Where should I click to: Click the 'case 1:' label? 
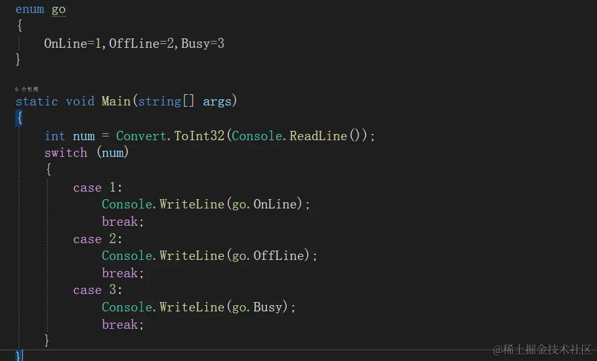click(x=97, y=187)
